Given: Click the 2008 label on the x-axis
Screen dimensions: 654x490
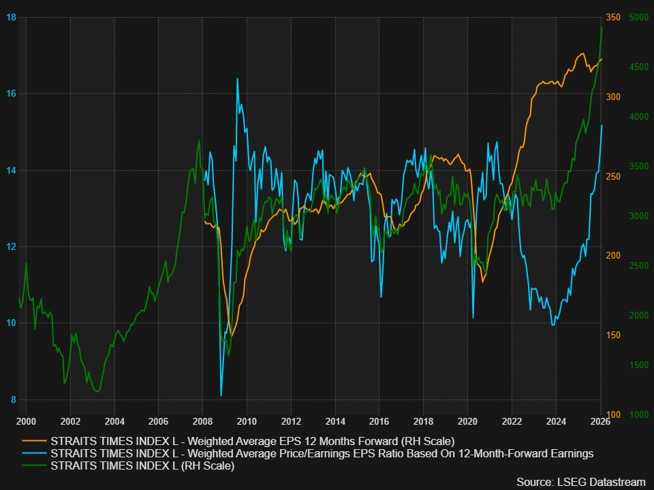Looking at the screenshot, I should (203, 422).
